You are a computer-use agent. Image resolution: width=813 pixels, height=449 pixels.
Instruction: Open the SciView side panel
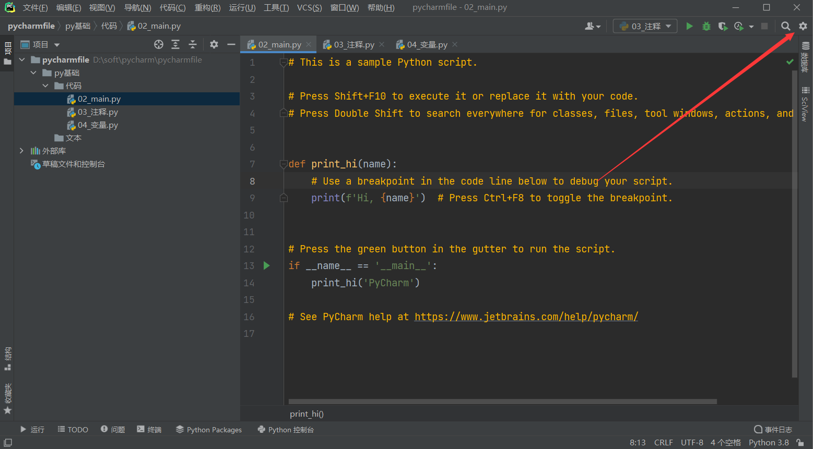pos(805,104)
